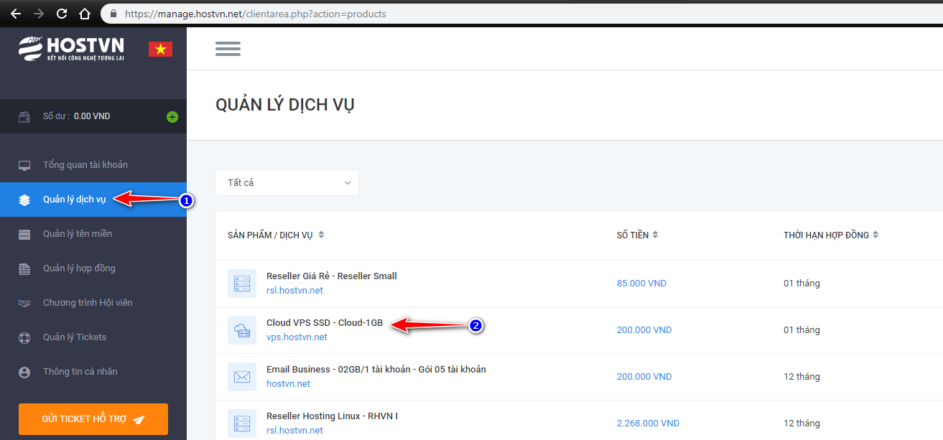Sort by Sản phẩm / Dịch vụ column
The image size is (943, 440).
[276, 235]
